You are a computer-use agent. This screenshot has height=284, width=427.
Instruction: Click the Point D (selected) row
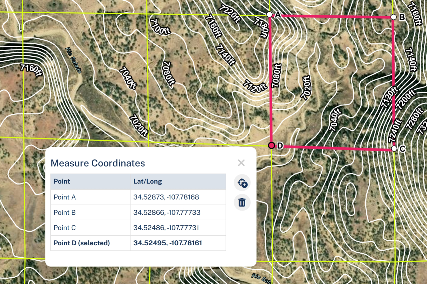click(x=138, y=243)
